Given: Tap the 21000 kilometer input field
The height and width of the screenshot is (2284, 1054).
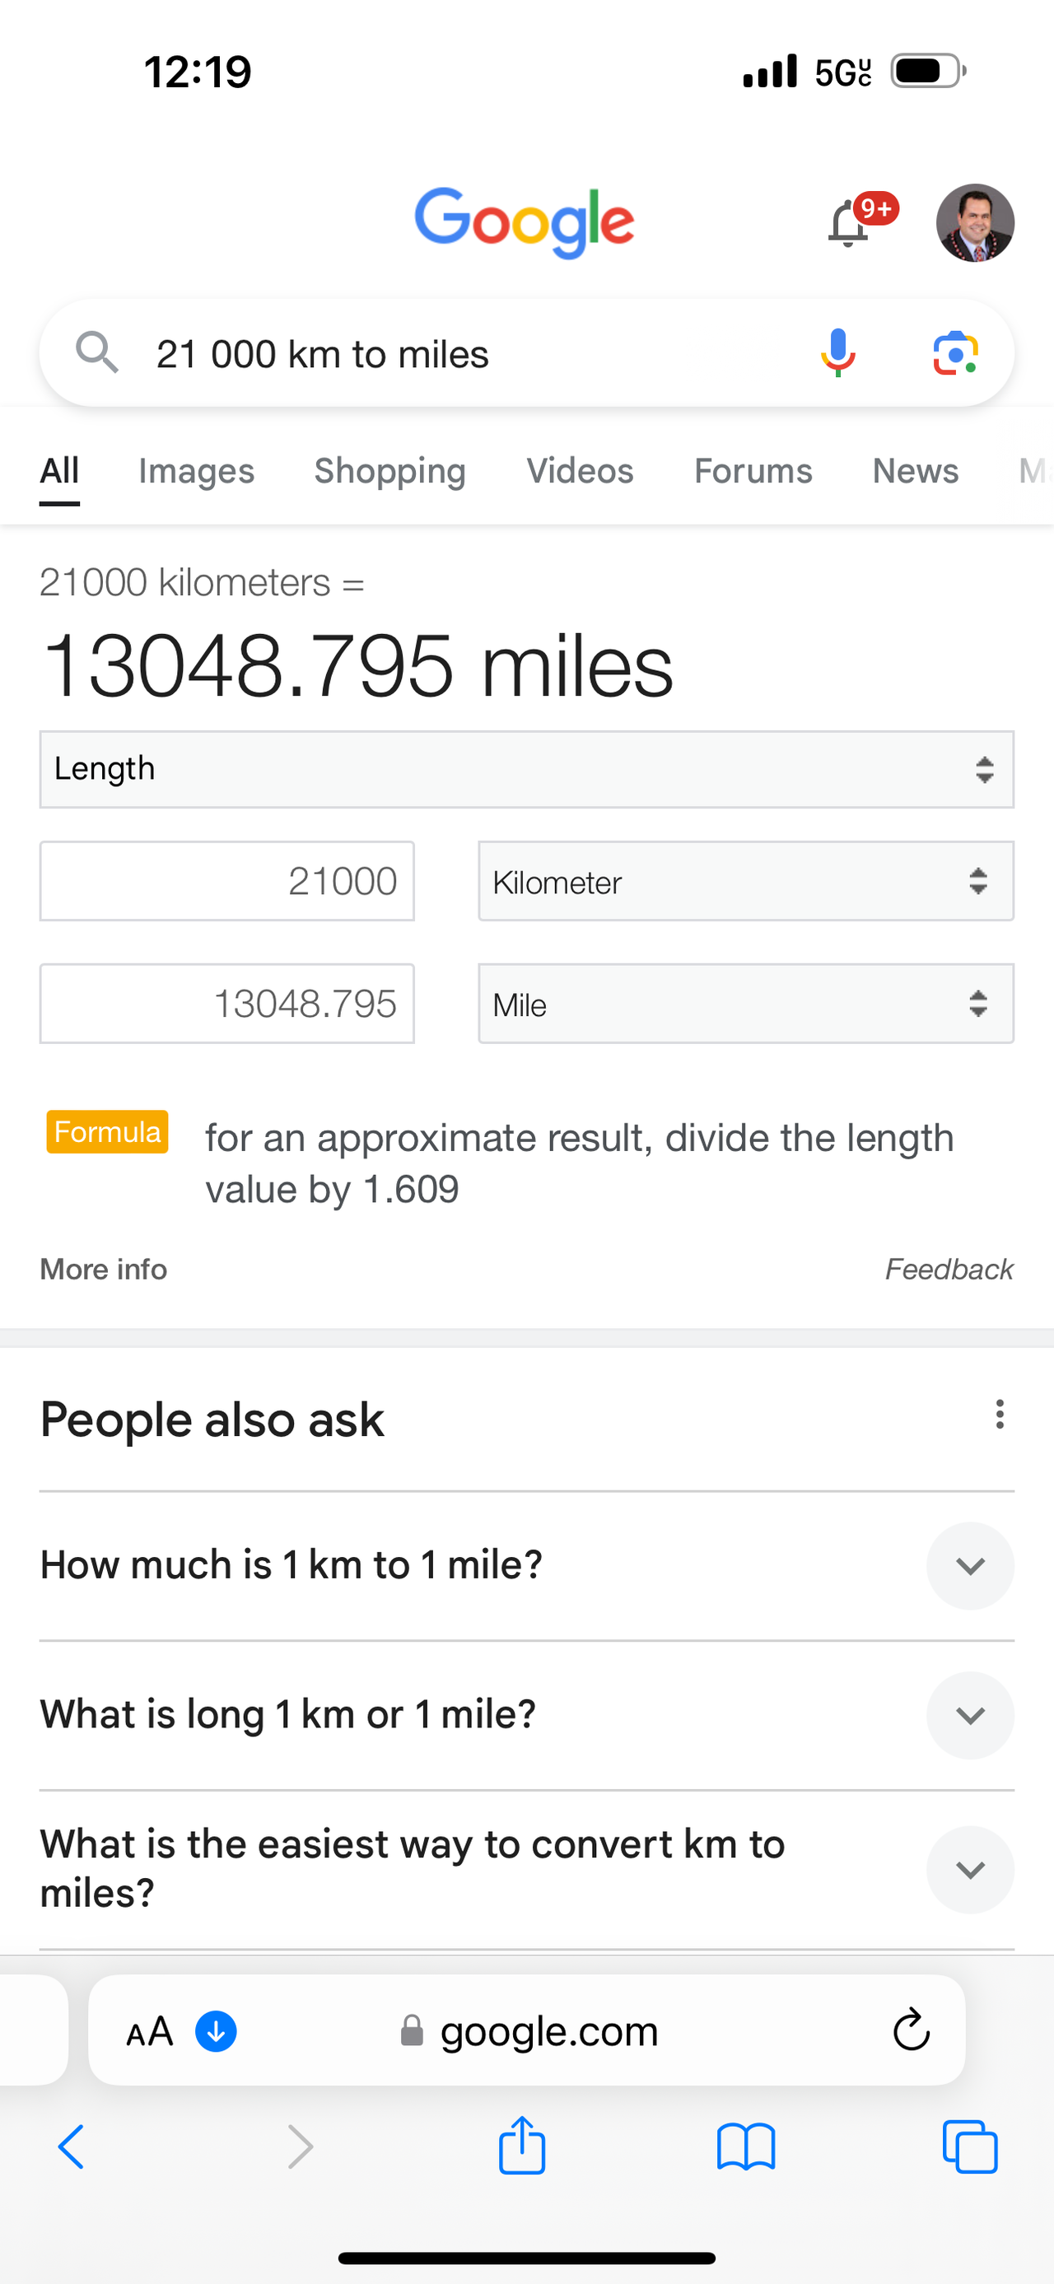Looking at the screenshot, I should (227, 881).
